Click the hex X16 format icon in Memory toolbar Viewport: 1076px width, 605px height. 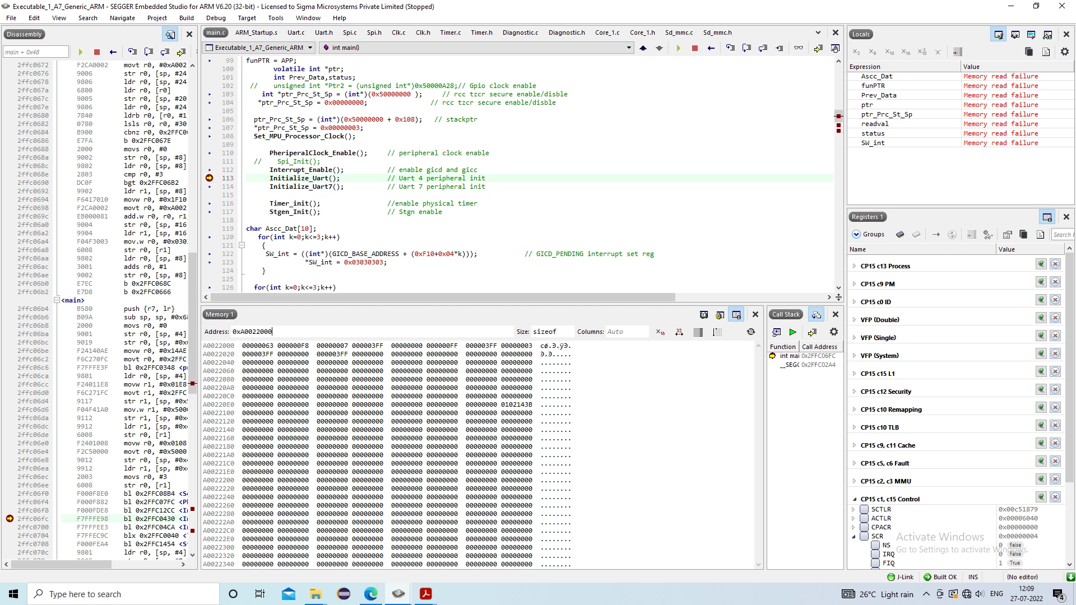[x=661, y=332]
